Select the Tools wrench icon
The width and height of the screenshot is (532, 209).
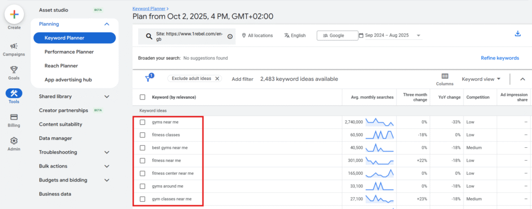click(14, 93)
